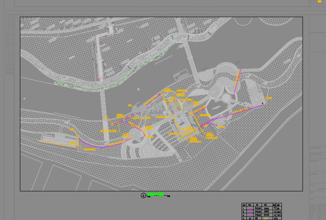The image size is (326, 220).
Task: Click the yellow text in legend table
Action: [266, 218]
